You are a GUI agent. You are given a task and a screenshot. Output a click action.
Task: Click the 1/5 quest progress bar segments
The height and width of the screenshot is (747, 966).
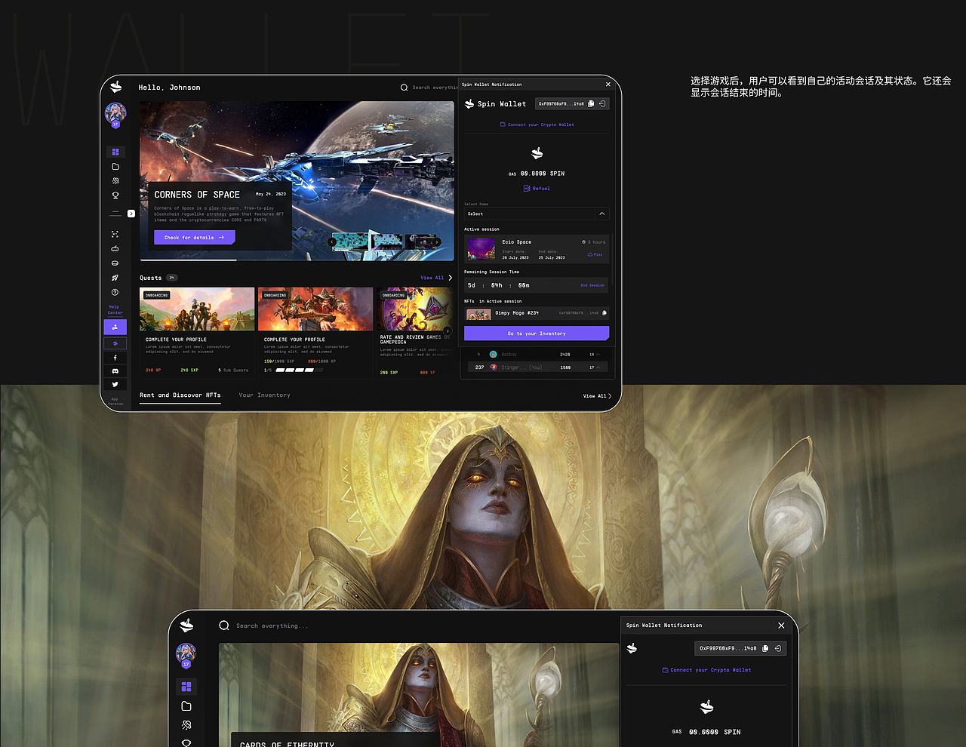pyautogui.click(x=300, y=370)
